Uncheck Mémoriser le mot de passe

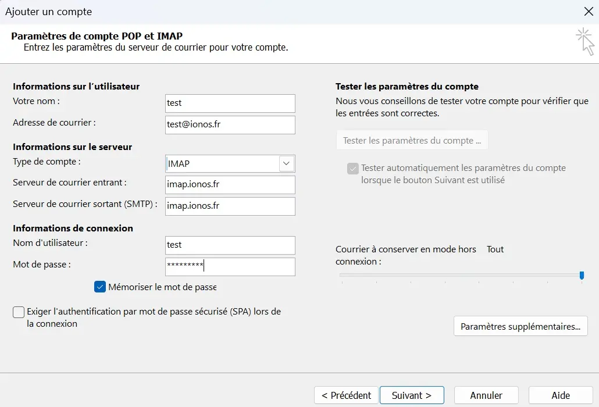(99, 287)
